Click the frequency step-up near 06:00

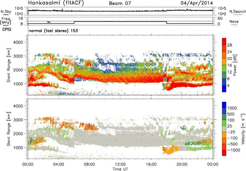(x=74, y=22)
